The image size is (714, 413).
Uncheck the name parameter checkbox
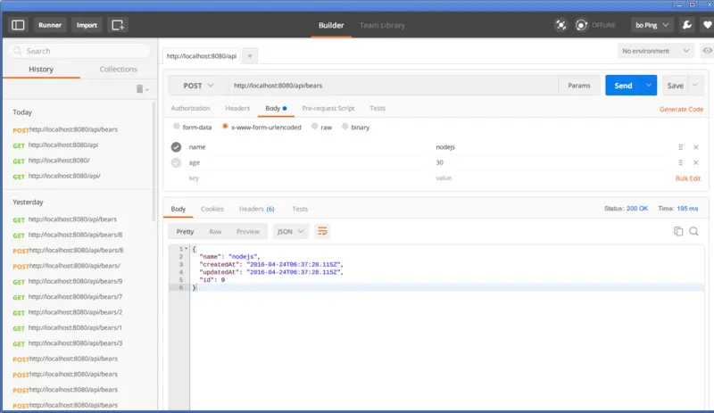(176, 147)
